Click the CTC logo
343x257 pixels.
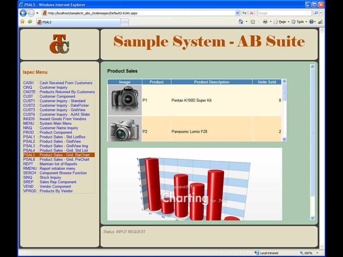[59, 44]
